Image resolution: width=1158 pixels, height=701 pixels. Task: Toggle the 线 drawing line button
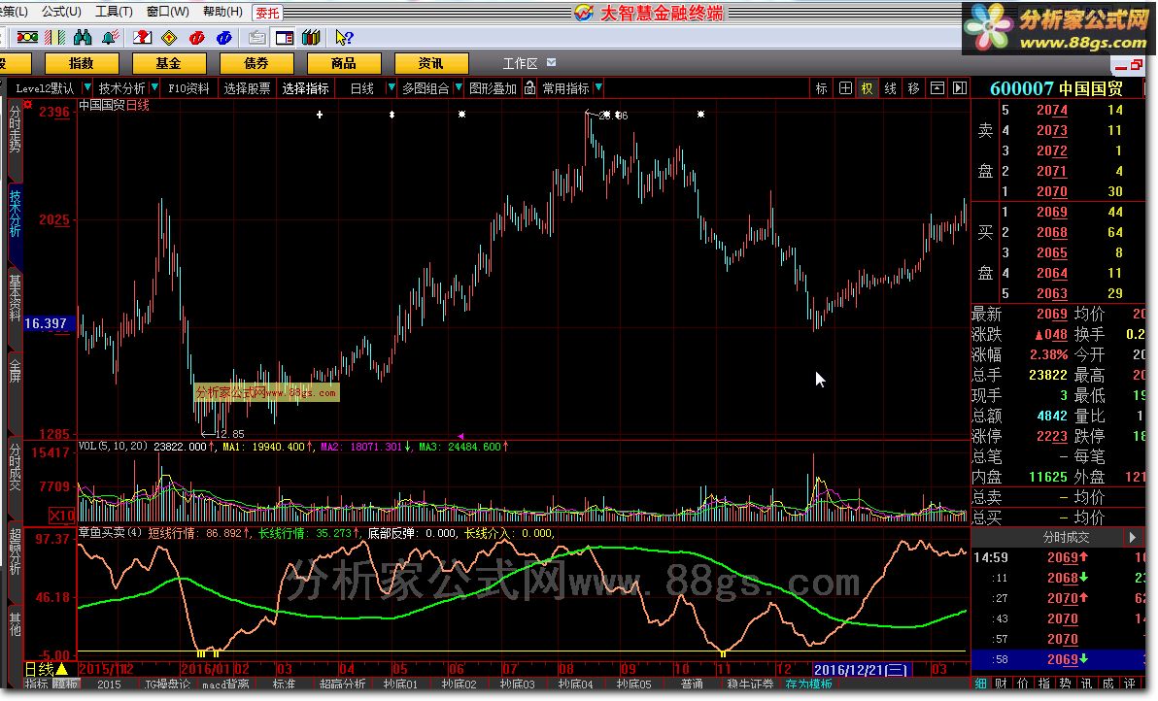coord(891,88)
